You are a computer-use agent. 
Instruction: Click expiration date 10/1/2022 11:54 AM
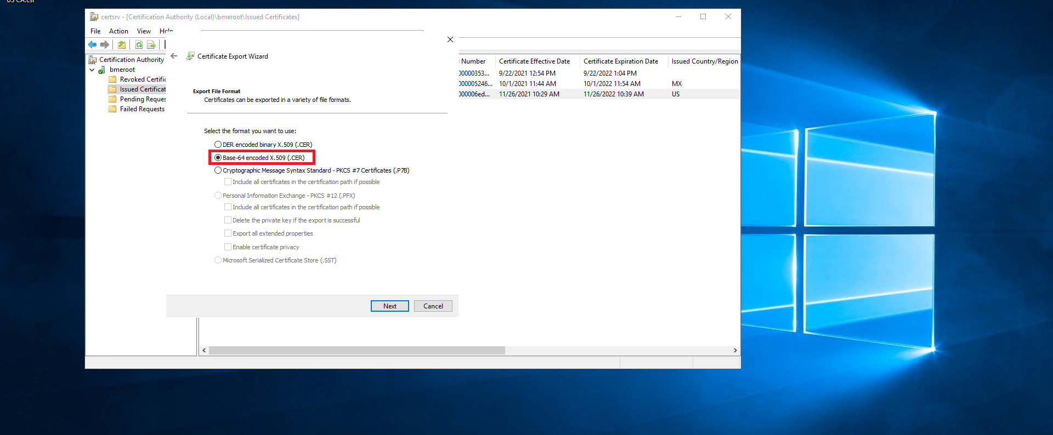click(612, 84)
